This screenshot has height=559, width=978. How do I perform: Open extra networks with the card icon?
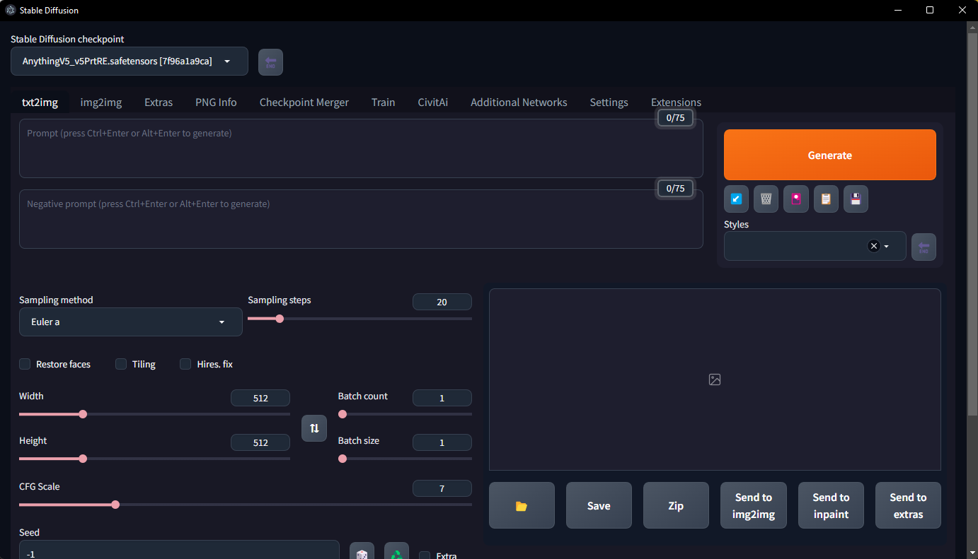(795, 199)
